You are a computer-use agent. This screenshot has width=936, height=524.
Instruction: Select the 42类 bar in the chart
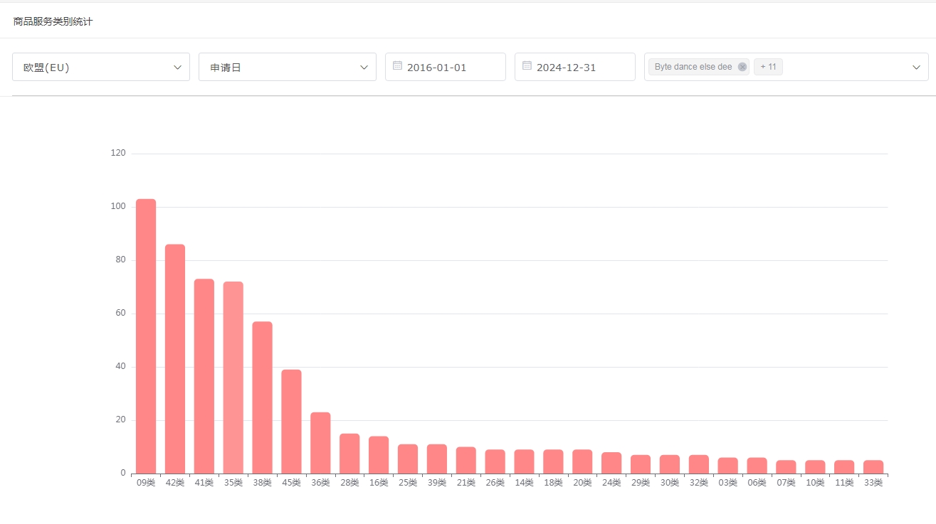point(175,359)
